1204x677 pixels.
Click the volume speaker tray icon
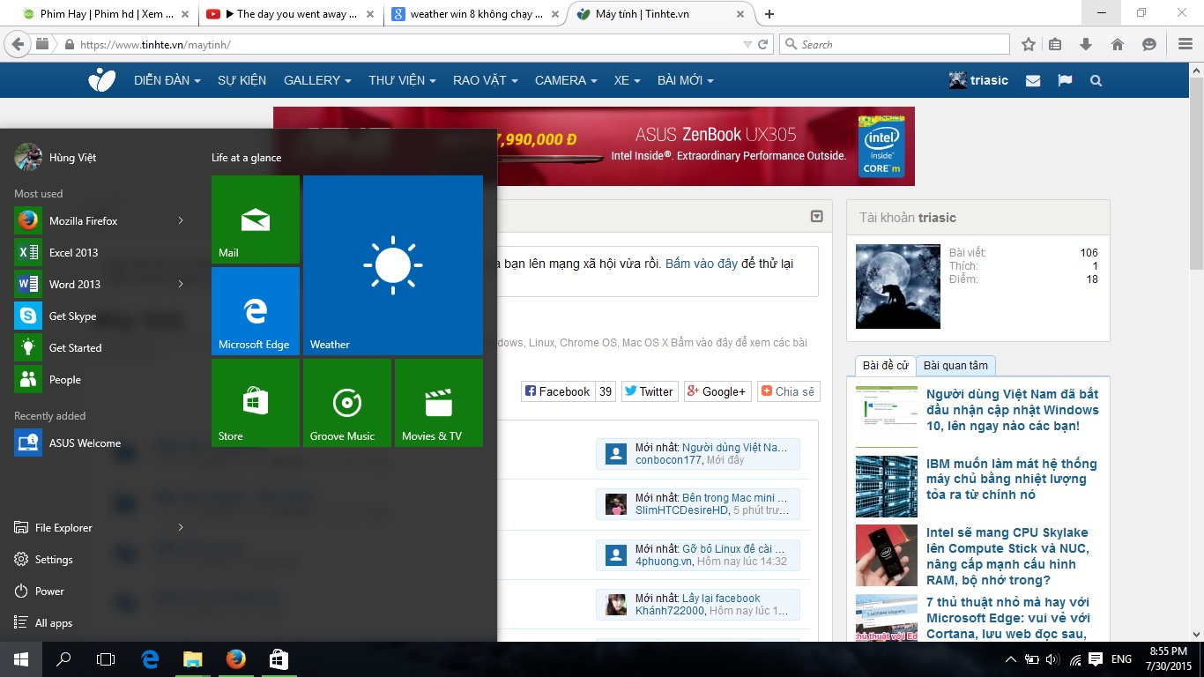(1052, 659)
